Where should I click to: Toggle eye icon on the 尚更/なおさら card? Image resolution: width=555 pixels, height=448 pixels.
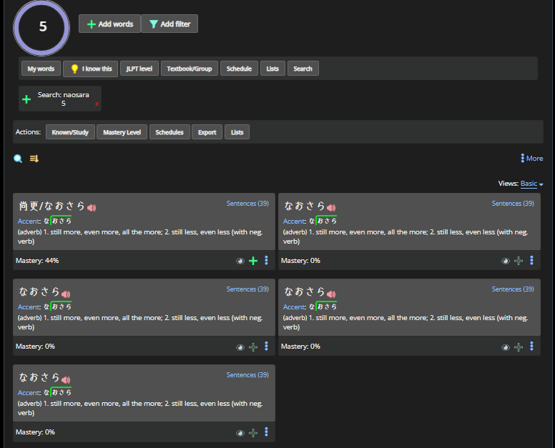[x=240, y=261]
